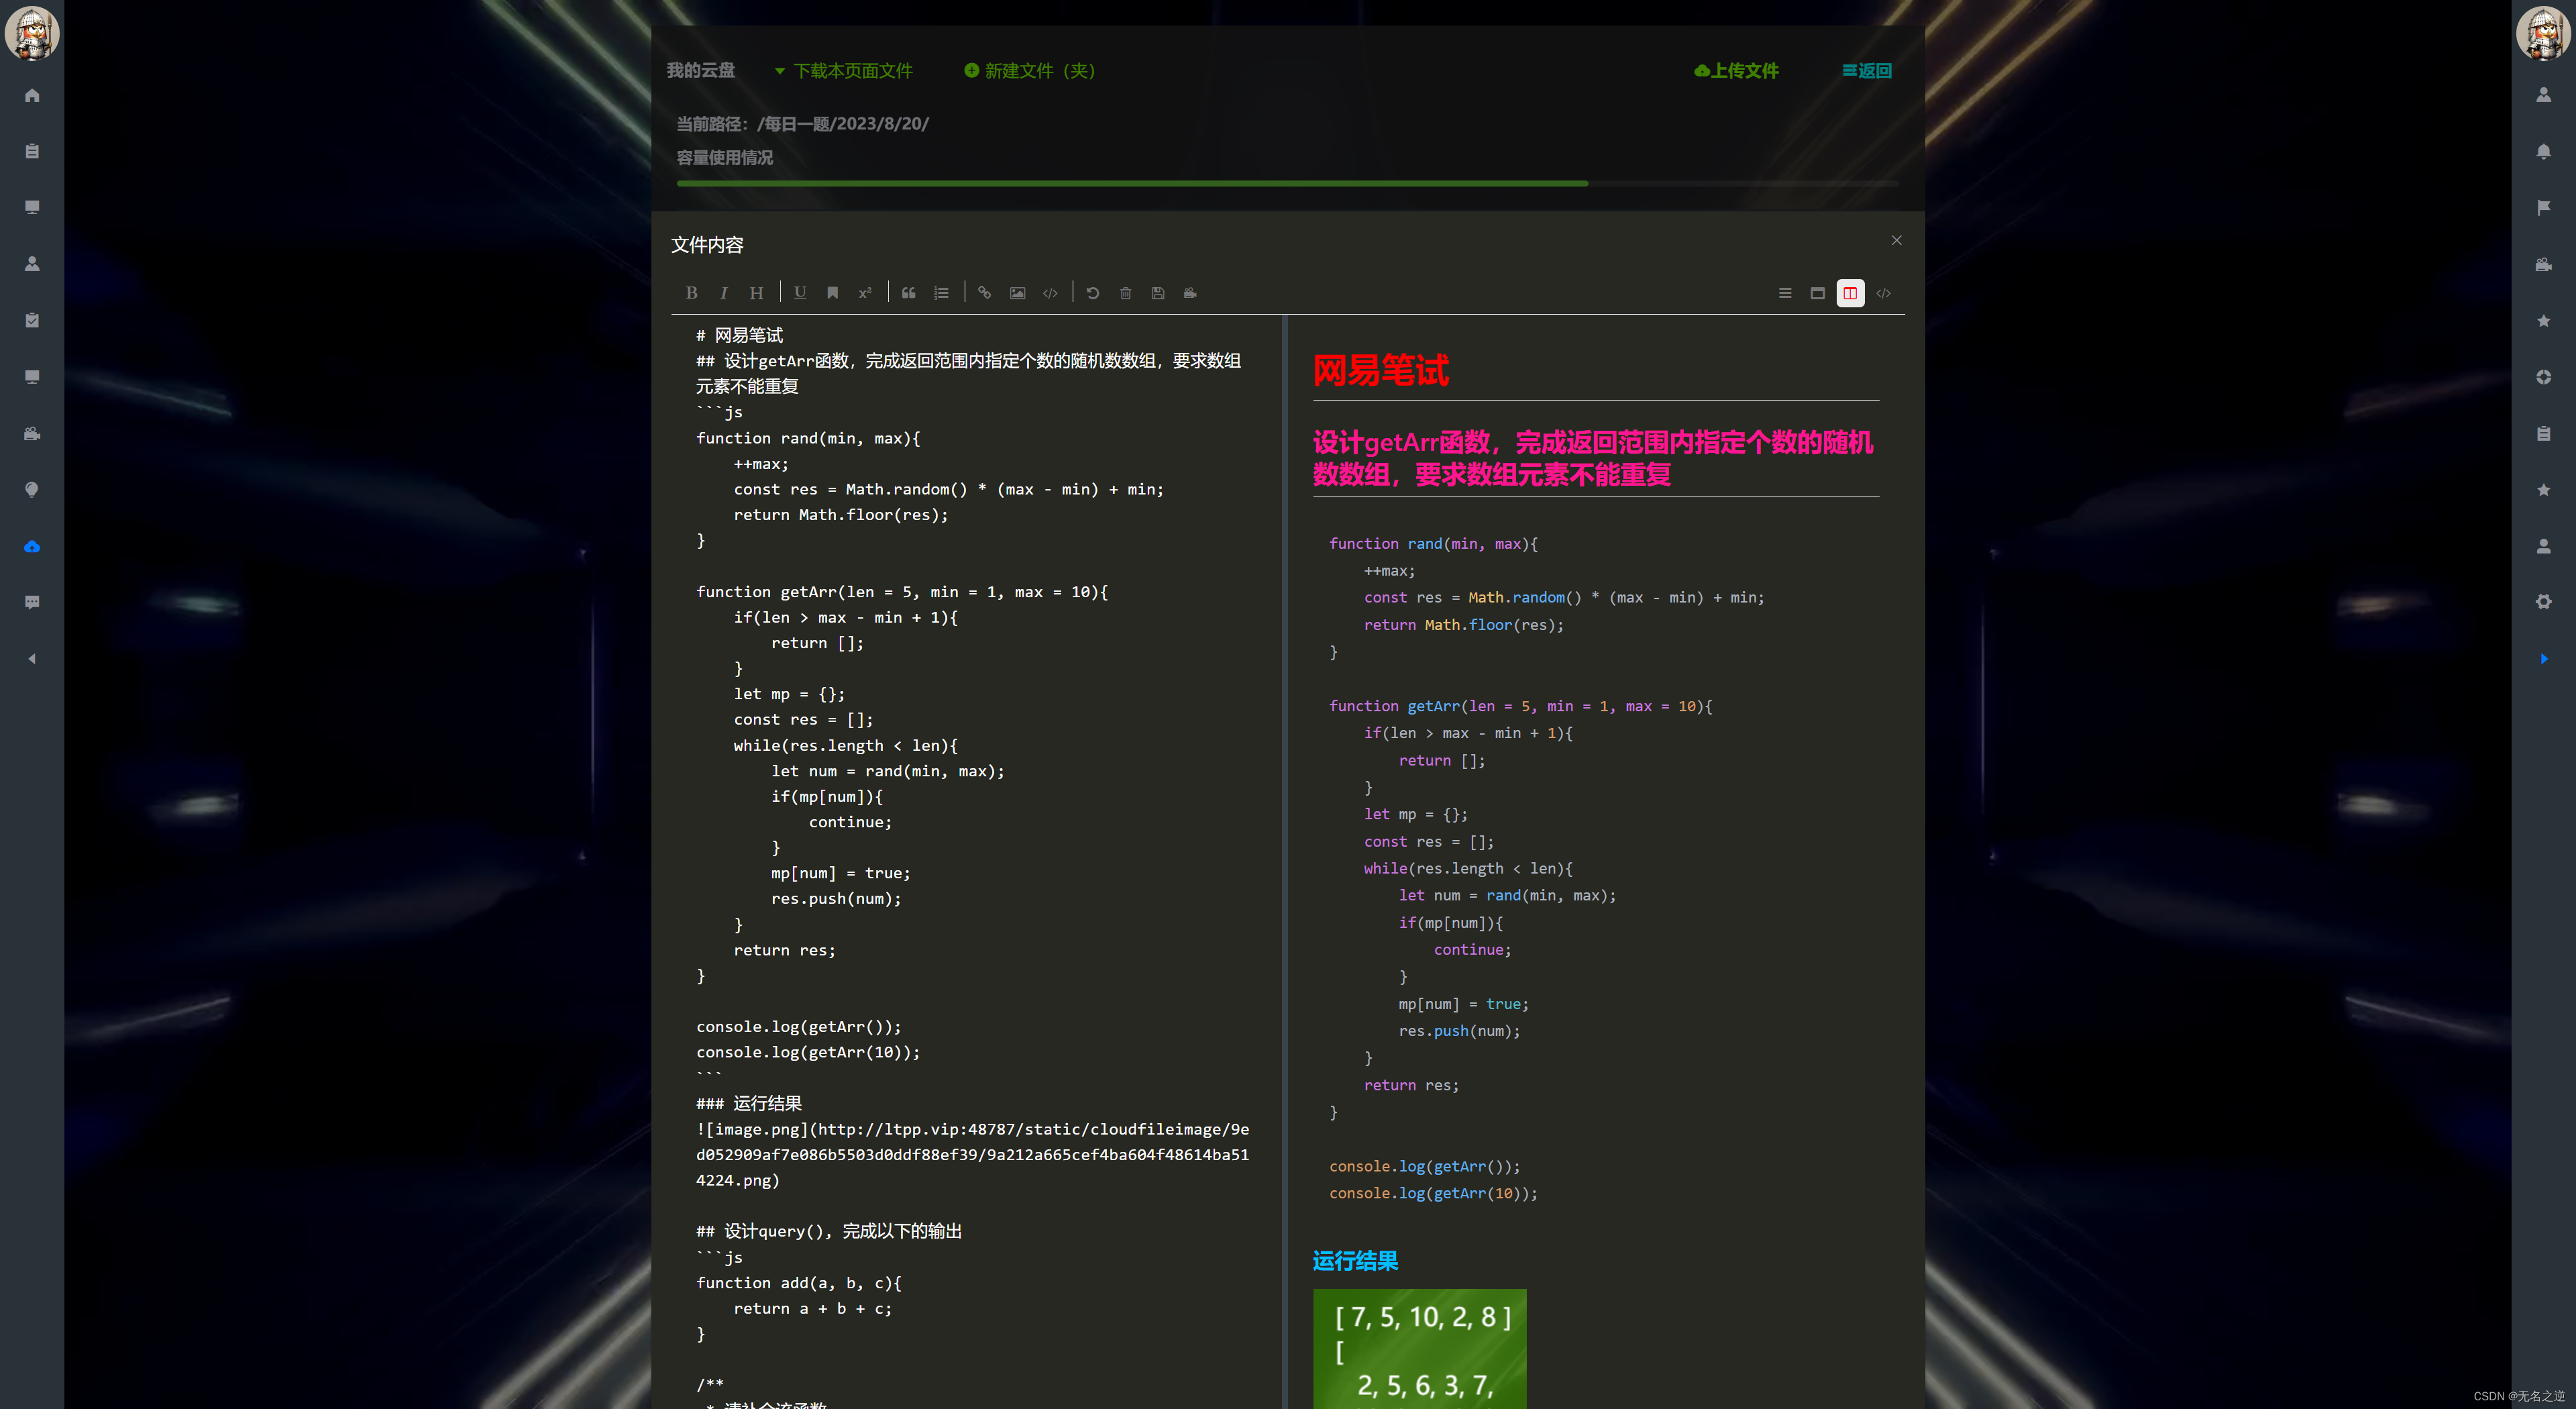Click the 网易笔试 heading in the preview pane
Screen dimensions: 2576x1409
[1380, 370]
